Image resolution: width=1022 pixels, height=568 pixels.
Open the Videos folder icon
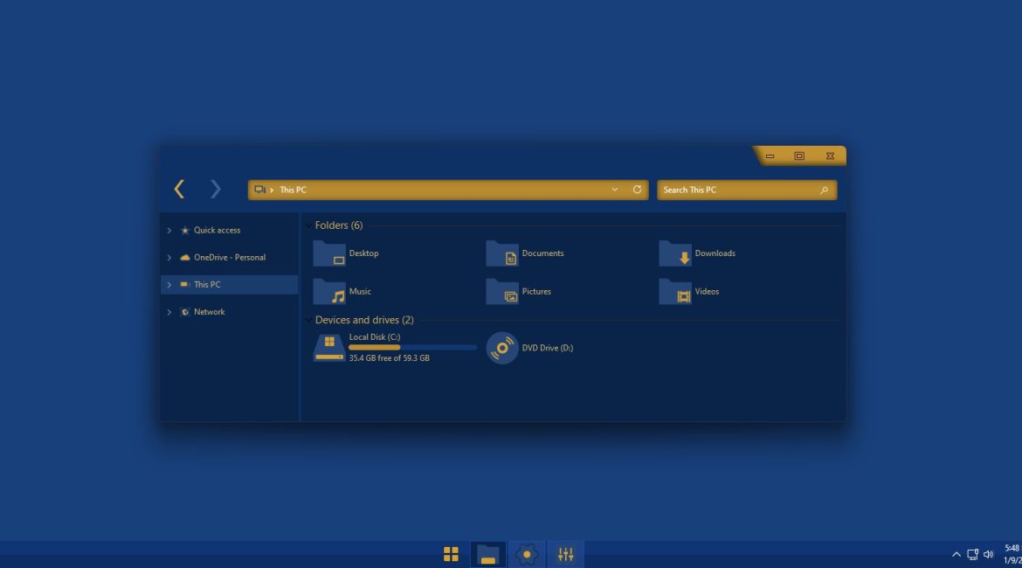675,292
